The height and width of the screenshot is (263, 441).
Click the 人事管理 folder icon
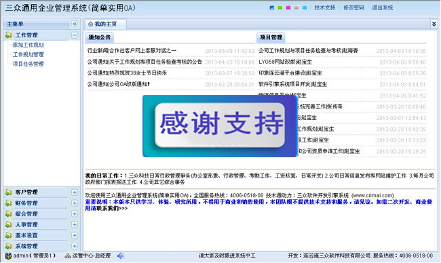pyautogui.click(x=9, y=224)
